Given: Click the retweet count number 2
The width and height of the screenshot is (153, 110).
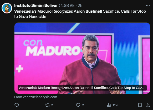Looking at the screenshot, I should [52, 105].
